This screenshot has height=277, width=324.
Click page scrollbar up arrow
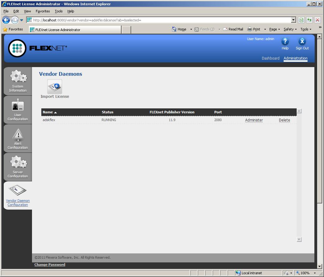(x=319, y=37)
